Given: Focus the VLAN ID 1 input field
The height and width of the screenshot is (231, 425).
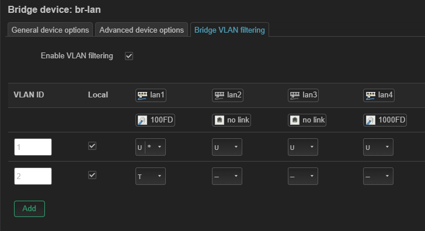Looking at the screenshot, I should coord(33,147).
